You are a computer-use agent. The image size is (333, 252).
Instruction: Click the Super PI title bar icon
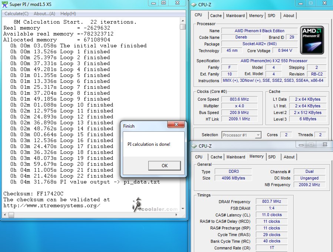click(5, 4)
